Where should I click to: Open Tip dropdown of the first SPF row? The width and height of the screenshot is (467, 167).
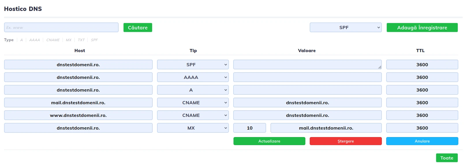193,65
